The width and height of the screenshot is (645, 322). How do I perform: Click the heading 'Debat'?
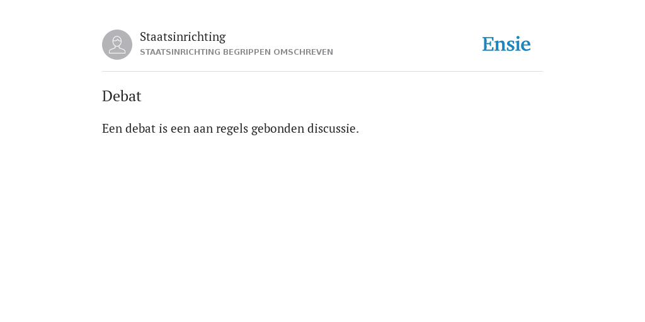point(122,96)
